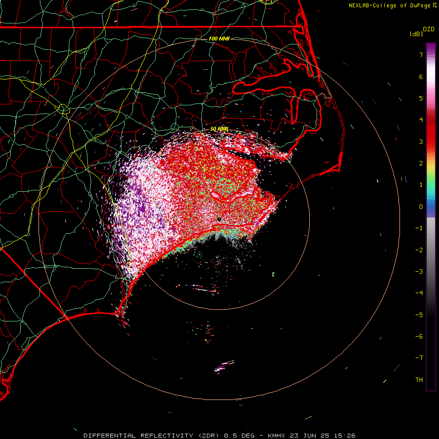Click the -6 value on the color scale

tap(419, 337)
